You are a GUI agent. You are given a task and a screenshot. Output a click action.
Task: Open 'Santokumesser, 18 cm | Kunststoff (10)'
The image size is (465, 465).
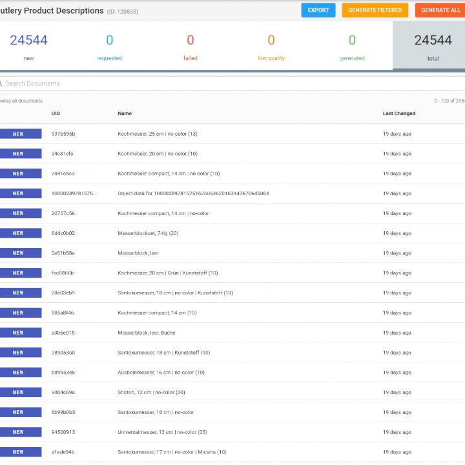tap(163, 353)
